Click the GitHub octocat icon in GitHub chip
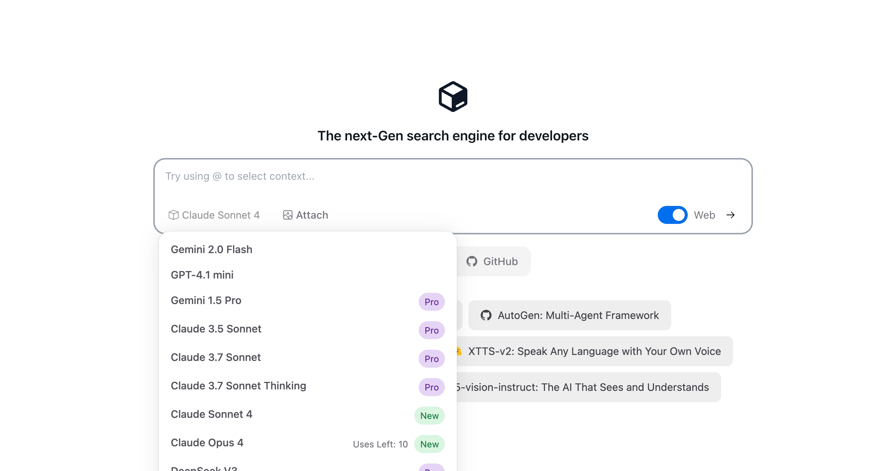 pyautogui.click(x=471, y=261)
